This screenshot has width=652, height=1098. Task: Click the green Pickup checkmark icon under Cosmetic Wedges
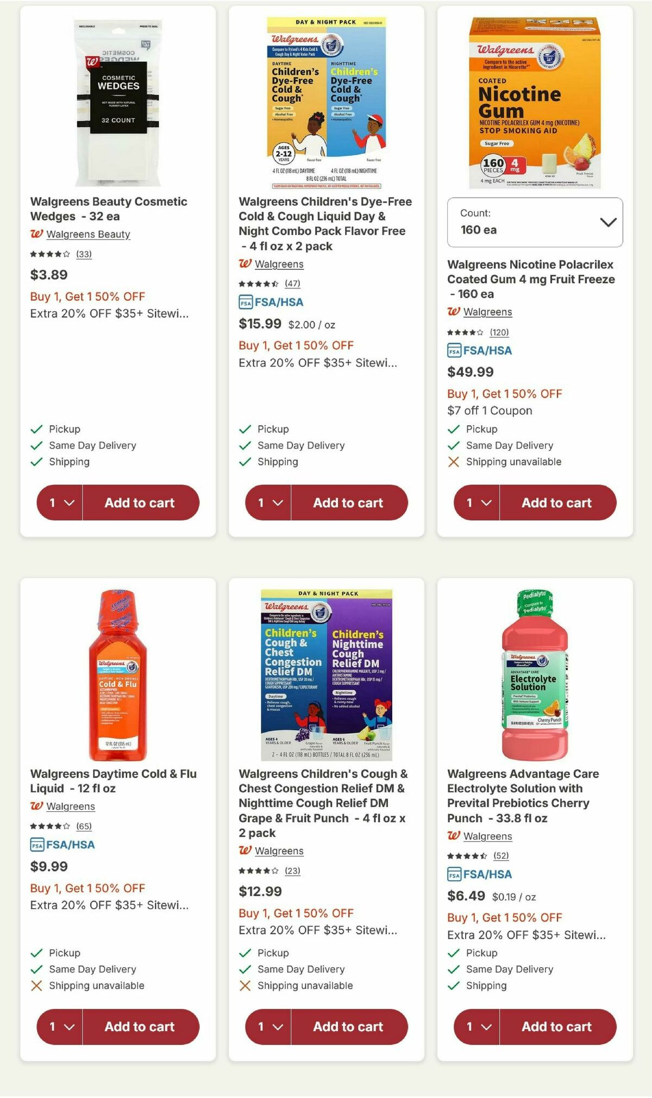tap(36, 429)
